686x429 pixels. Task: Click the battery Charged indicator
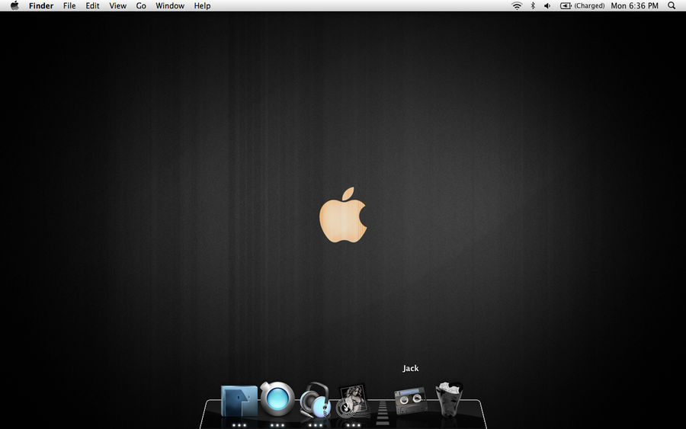[x=582, y=5]
